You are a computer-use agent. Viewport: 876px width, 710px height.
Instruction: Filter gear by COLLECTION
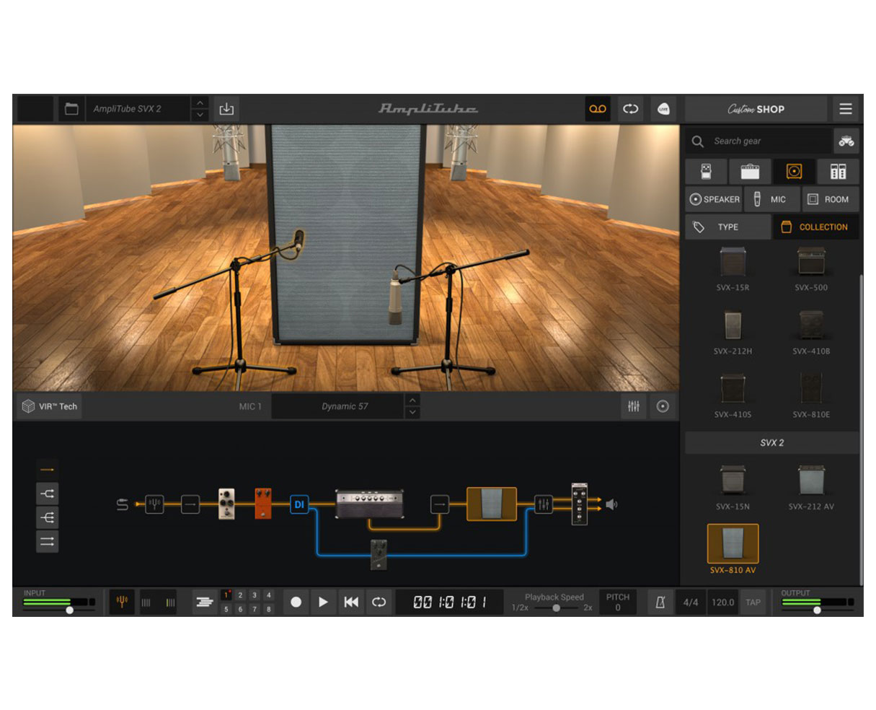[x=816, y=227]
